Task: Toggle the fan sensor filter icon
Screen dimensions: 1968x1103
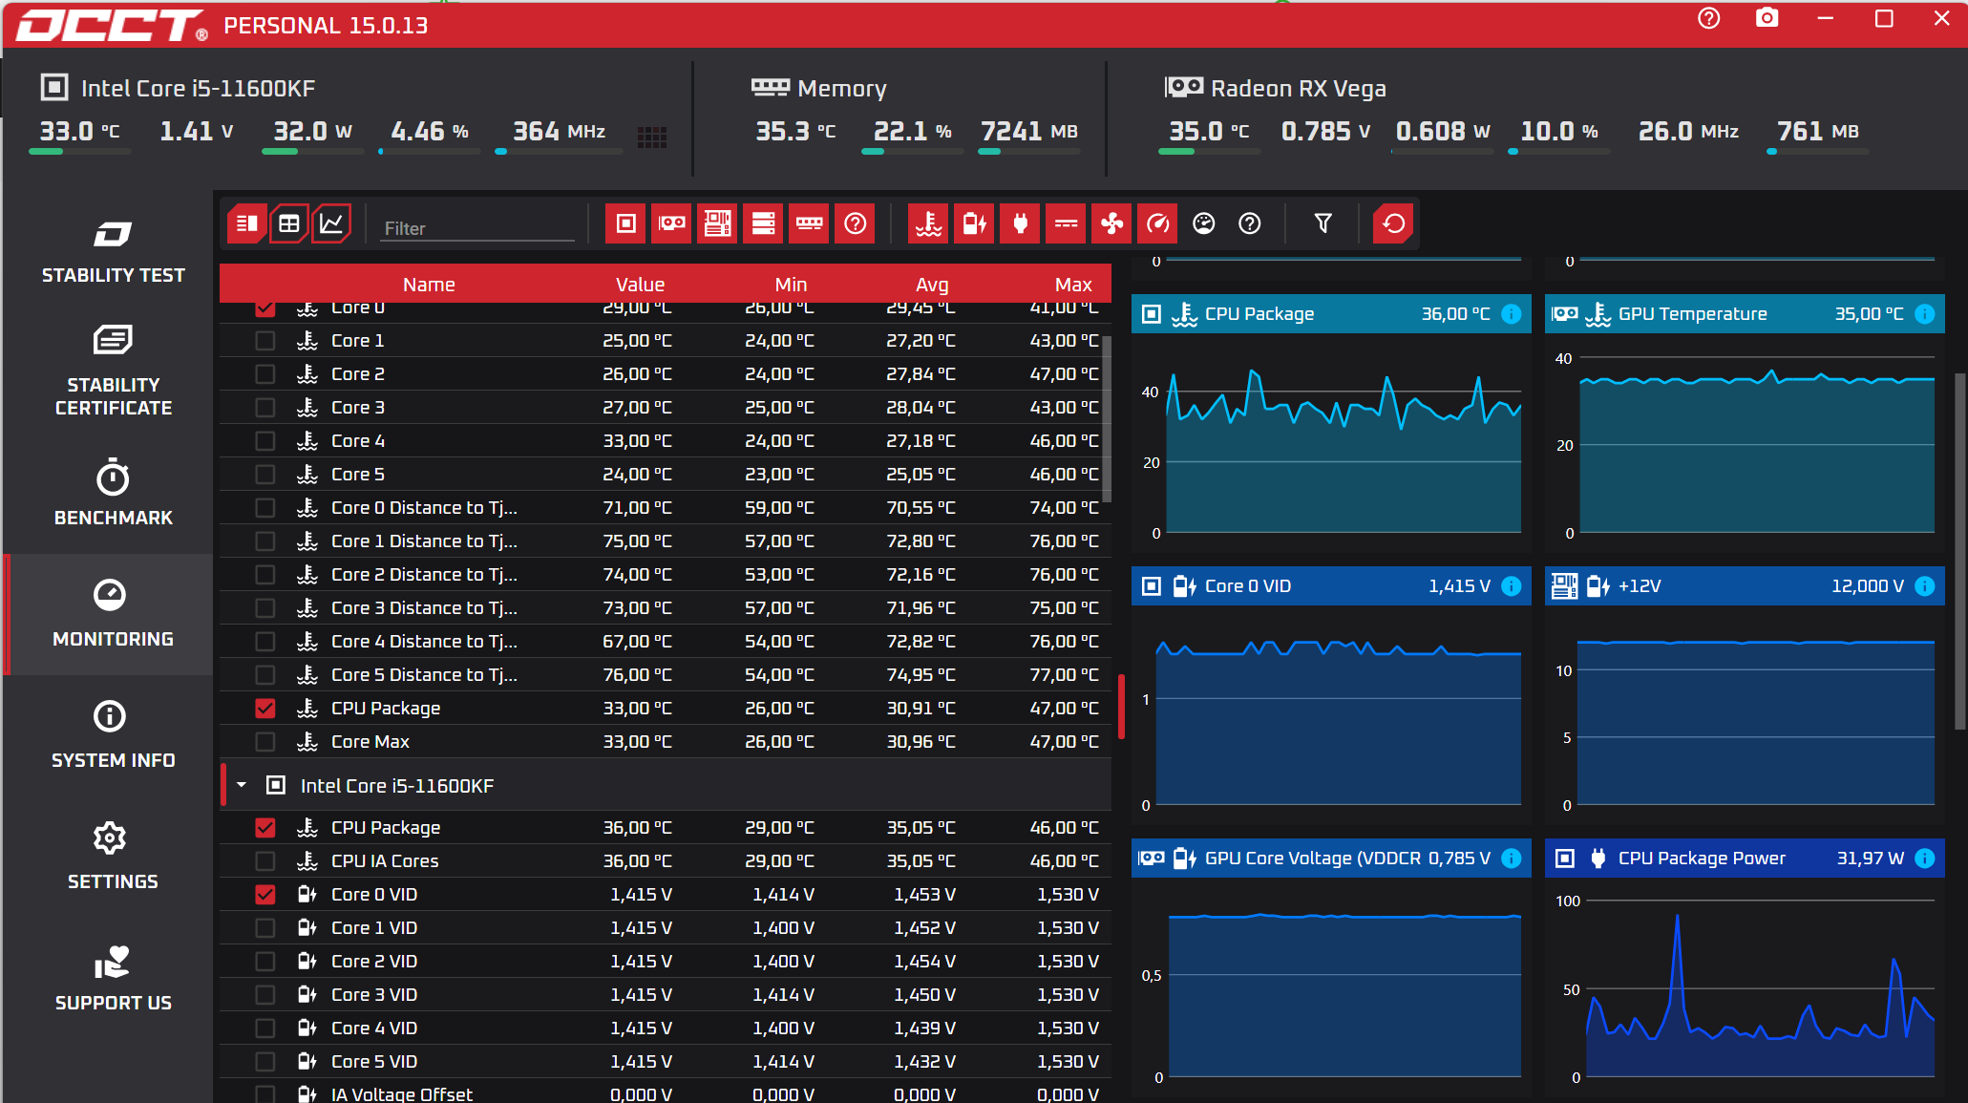Action: click(1111, 223)
